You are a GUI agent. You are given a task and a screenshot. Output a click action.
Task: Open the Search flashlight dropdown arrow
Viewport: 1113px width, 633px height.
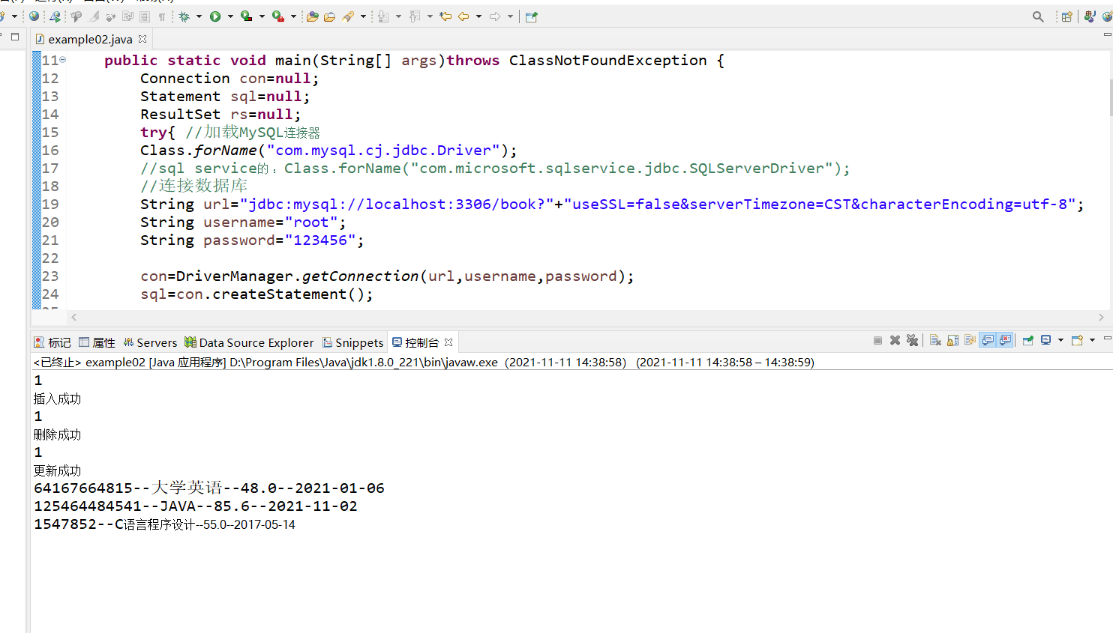[363, 16]
